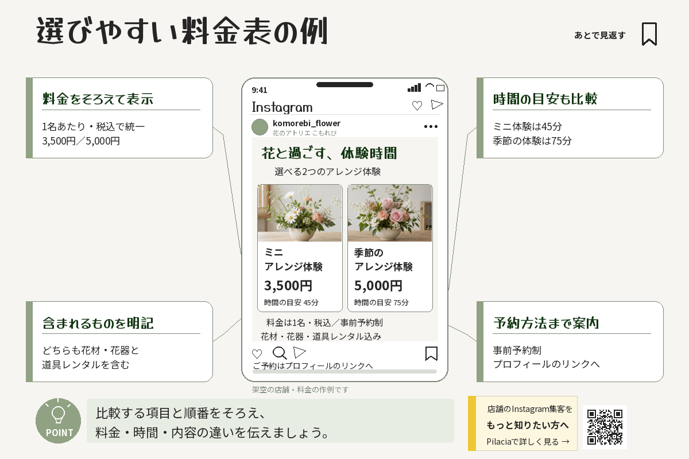Viewport: 689px width, 459px height.
Task: Click the あとで見返す label
Action: pyautogui.click(x=600, y=35)
